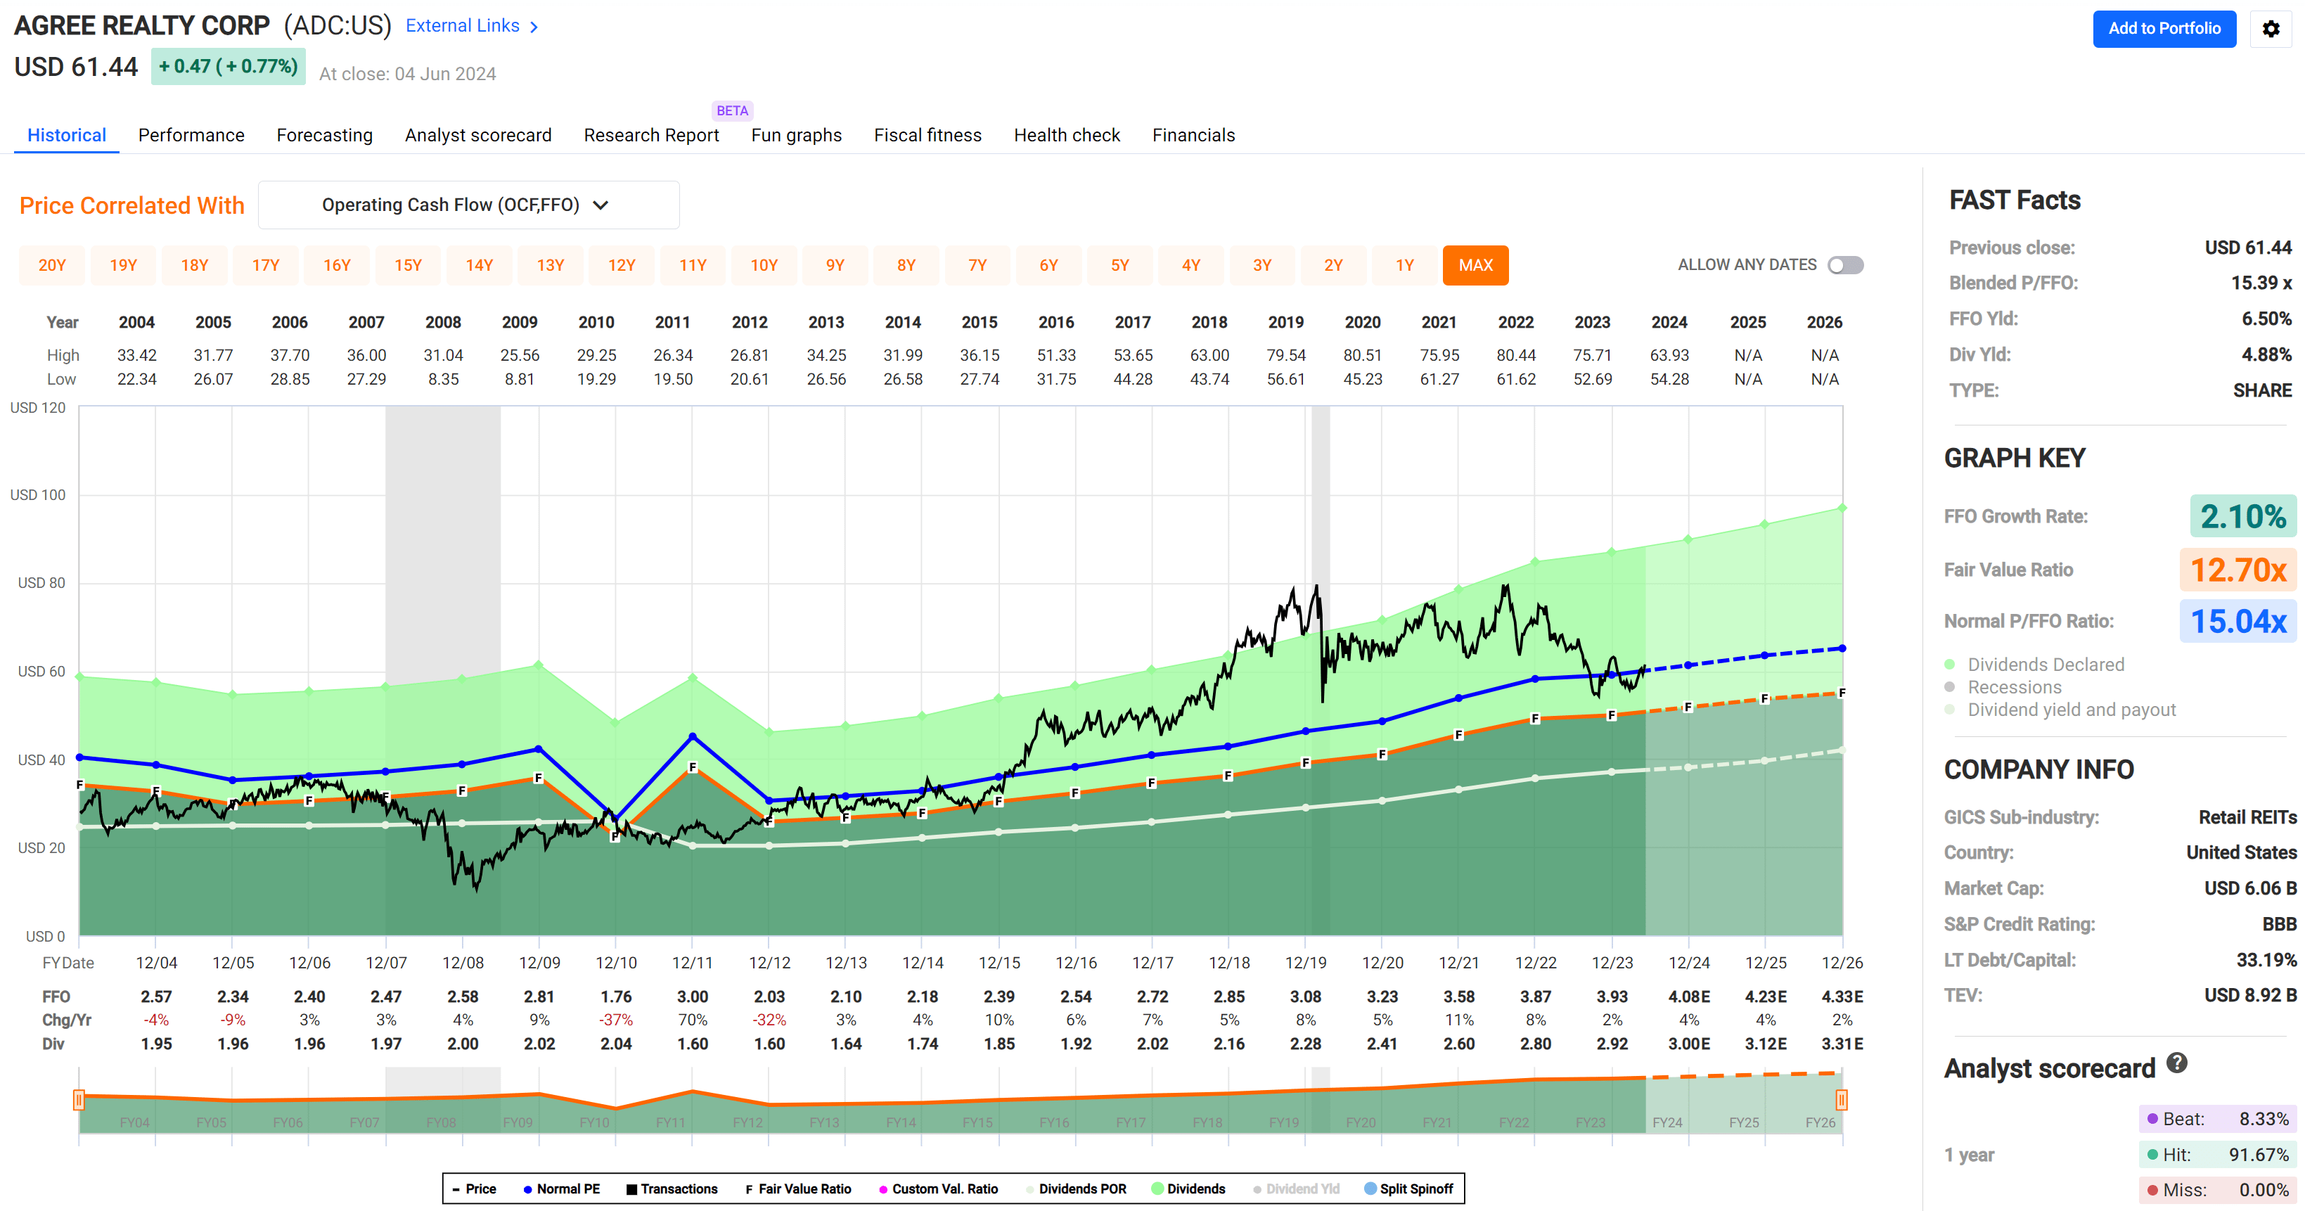Toggle Transactions in the chart legend
The width and height of the screenshot is (2305, 1211).
click(x=671, y=1188)
